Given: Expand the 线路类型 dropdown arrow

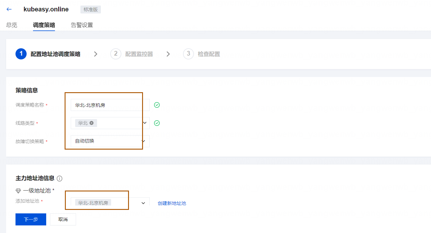Looking at the screenshot, I should 144,123.
